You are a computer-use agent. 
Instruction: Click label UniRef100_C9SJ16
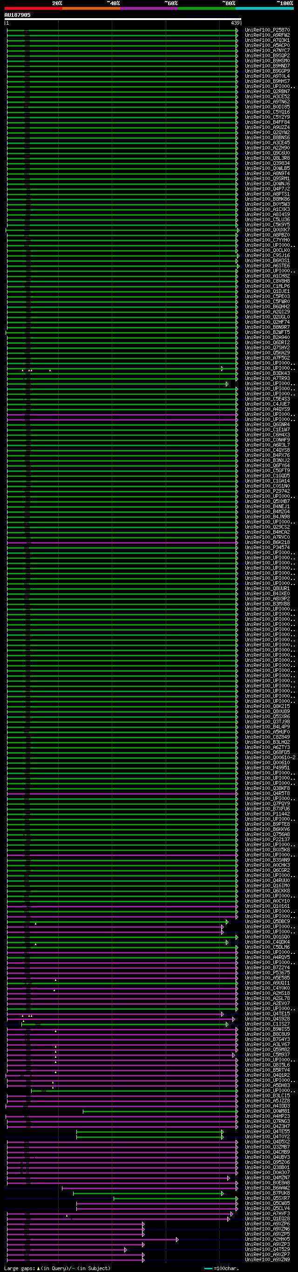click(x=267, y=255)
